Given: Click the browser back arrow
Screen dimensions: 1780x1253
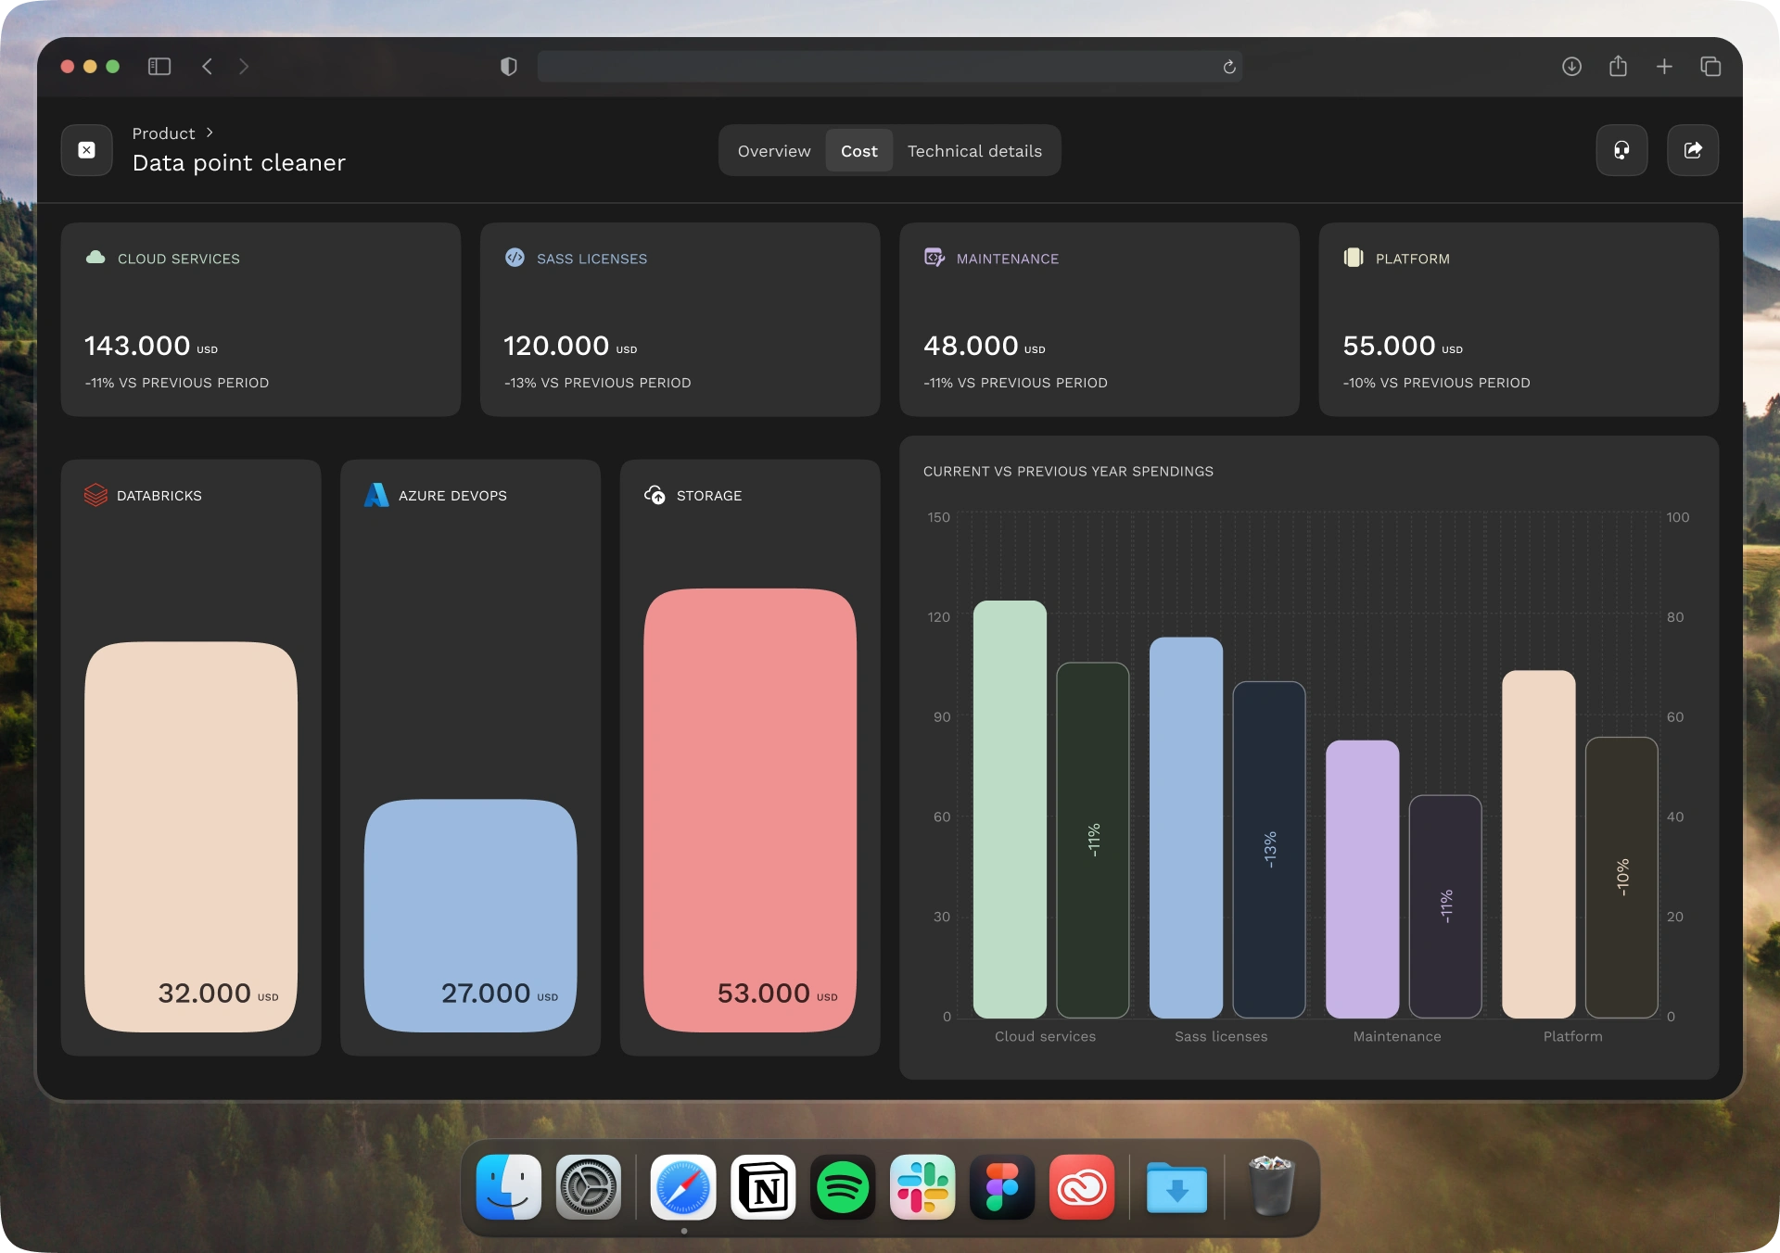Looking at the screenshot, I should click(208, 67).
